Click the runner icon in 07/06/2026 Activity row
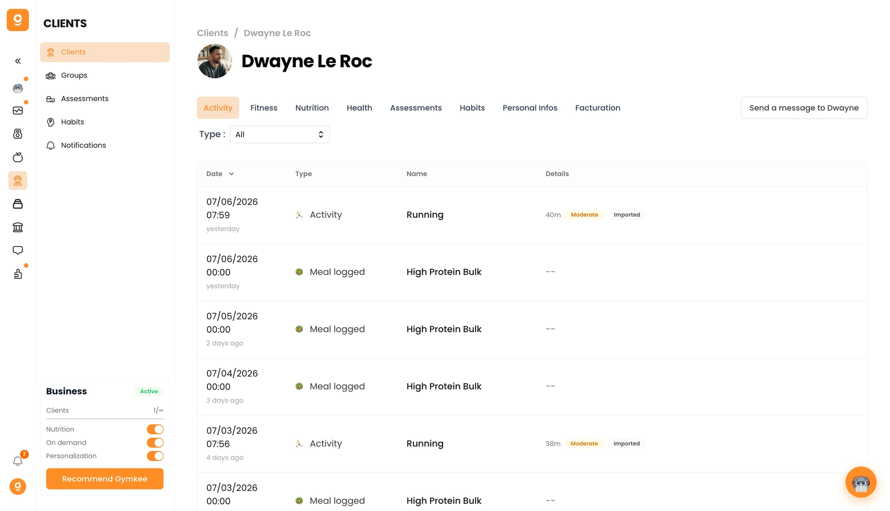Screen dimensions: 890x511 coord(299,215)
